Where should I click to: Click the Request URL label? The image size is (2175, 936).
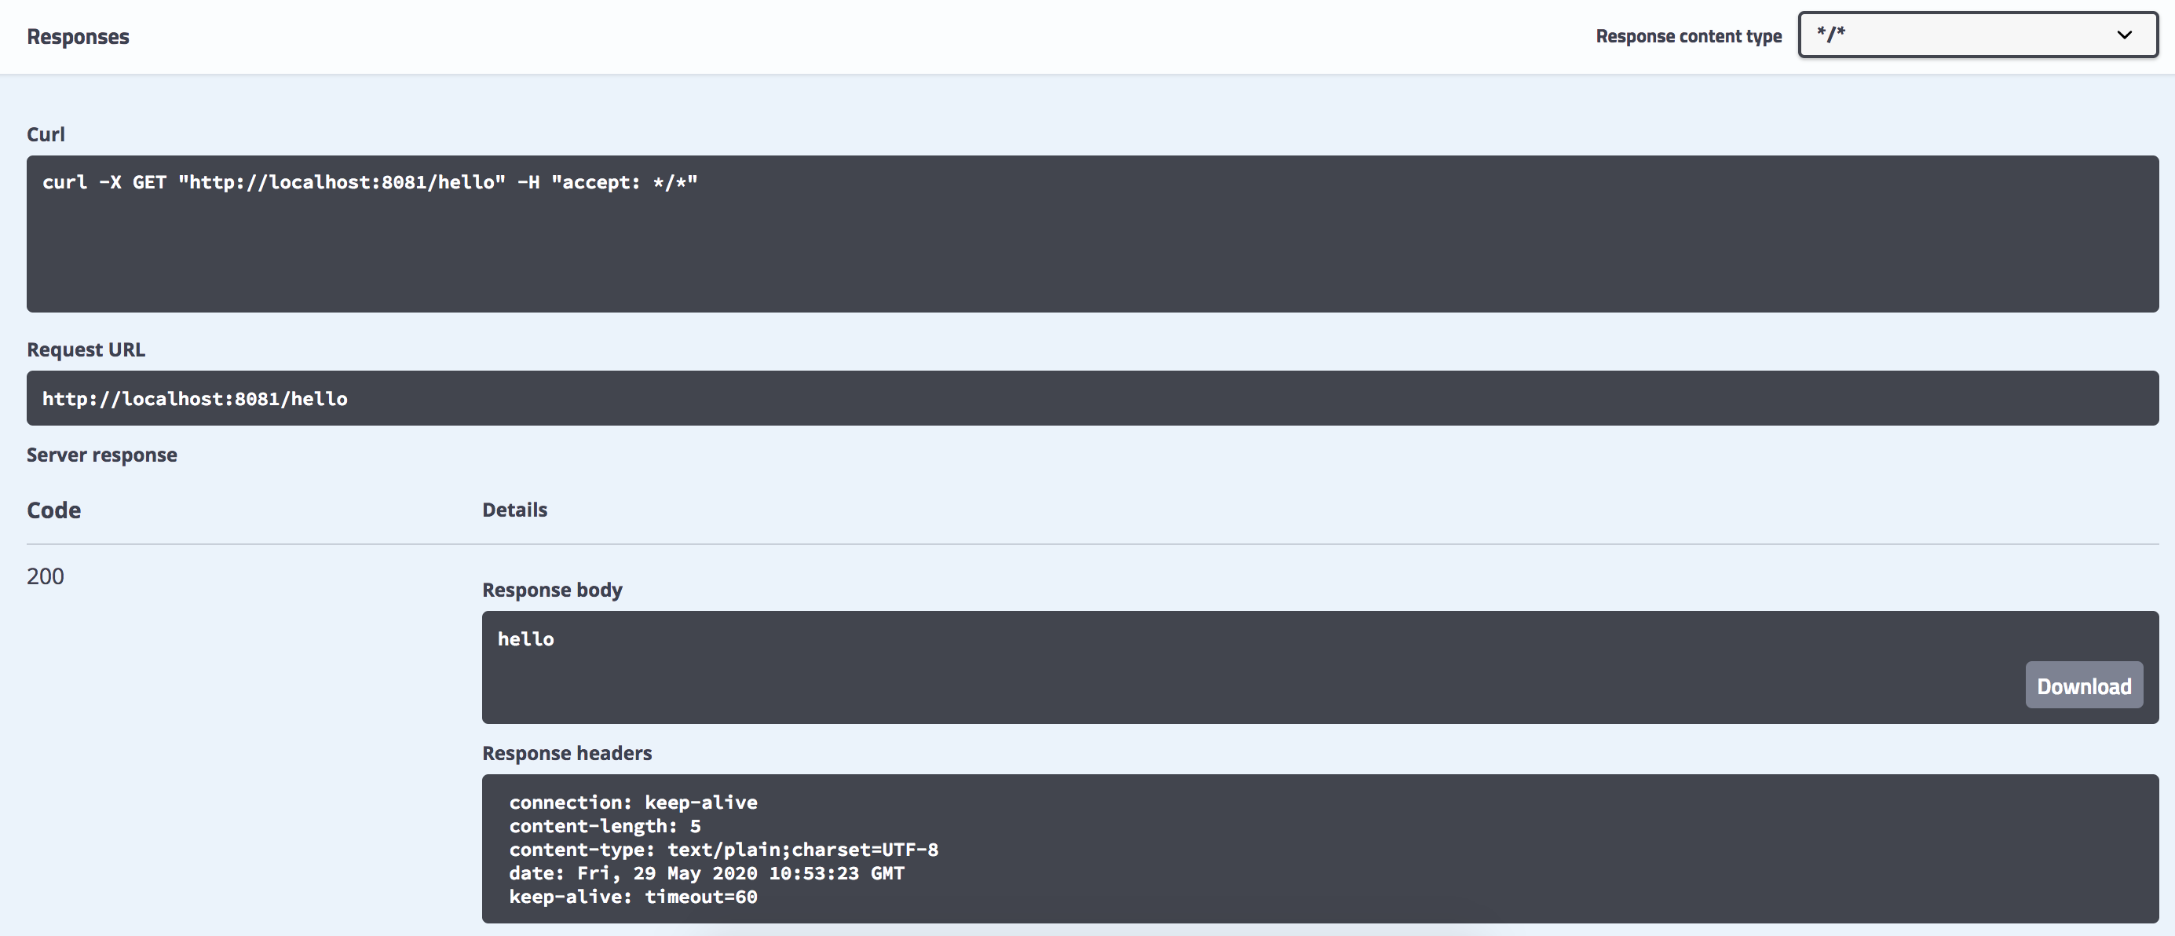(x=86, y=349)
